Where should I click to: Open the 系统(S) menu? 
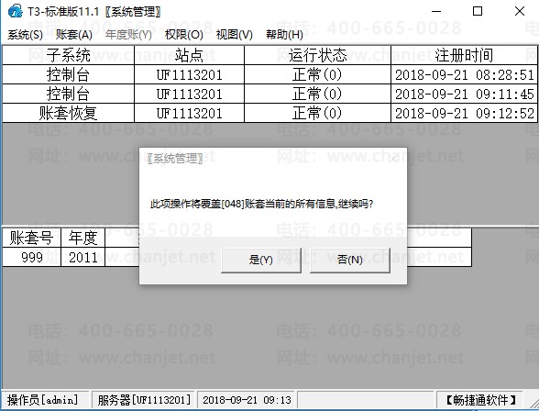click(x=25, y=35)
